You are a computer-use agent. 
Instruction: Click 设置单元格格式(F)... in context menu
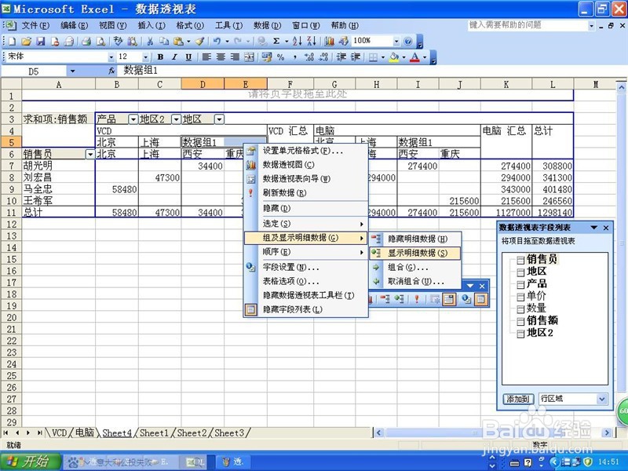[x=305, y=151]
